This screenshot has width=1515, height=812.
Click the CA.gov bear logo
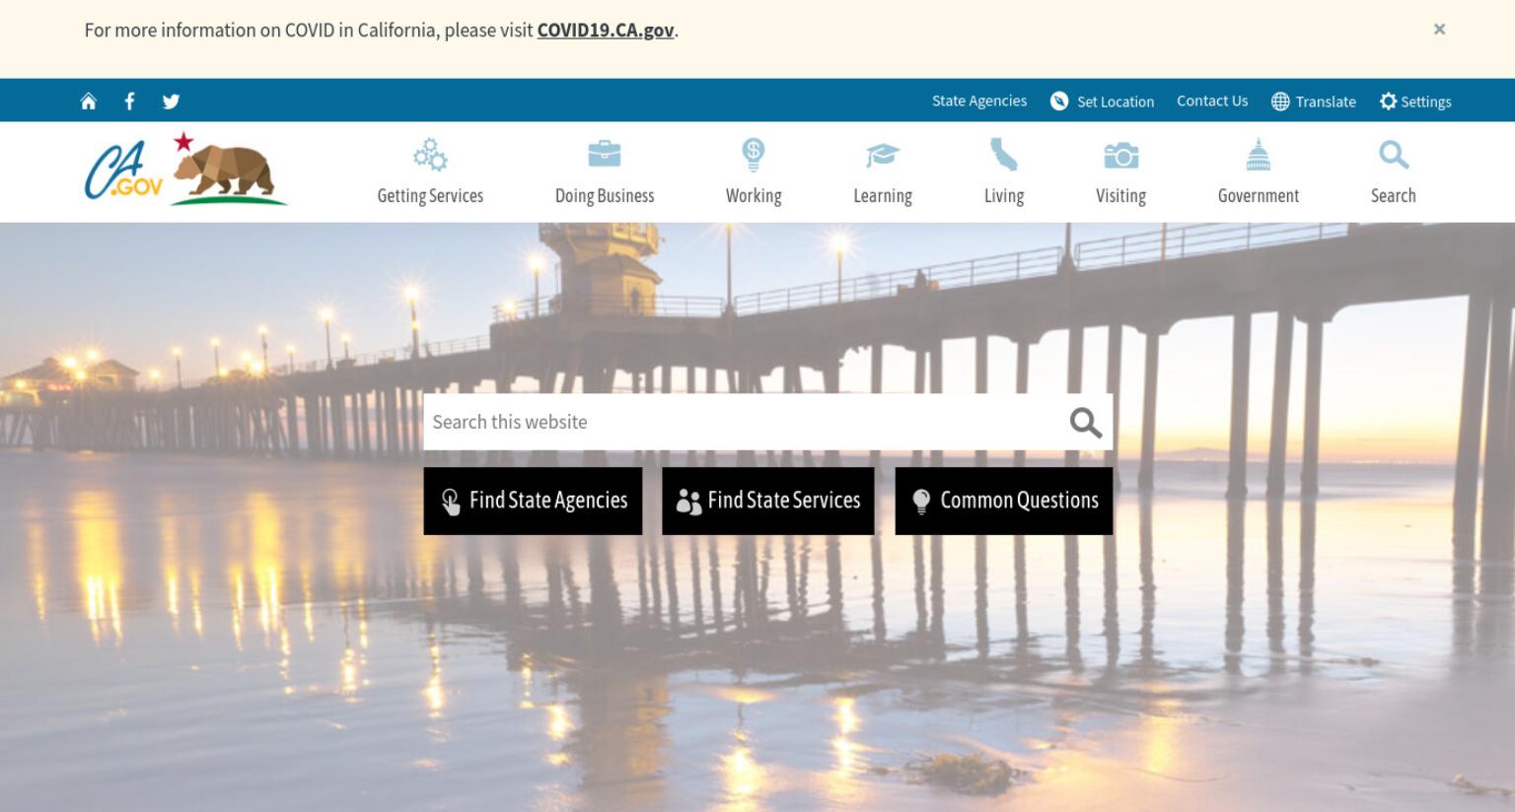point(185,169)
